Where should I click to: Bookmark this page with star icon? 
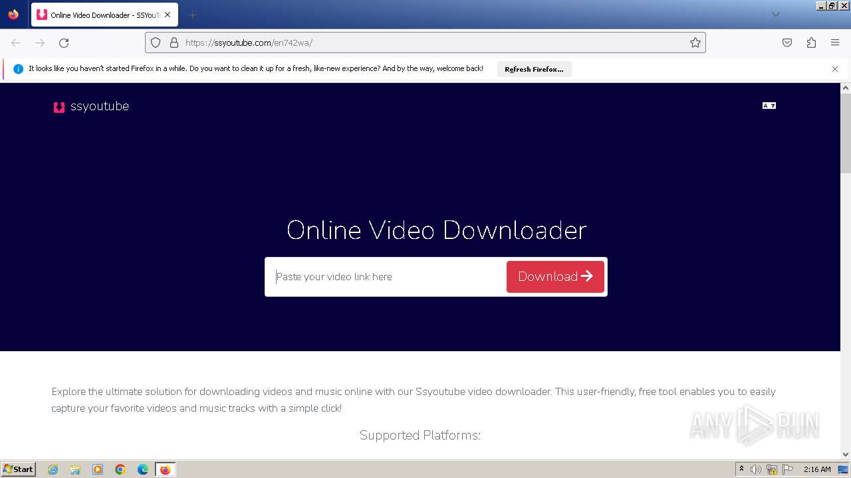coord(695,42)
